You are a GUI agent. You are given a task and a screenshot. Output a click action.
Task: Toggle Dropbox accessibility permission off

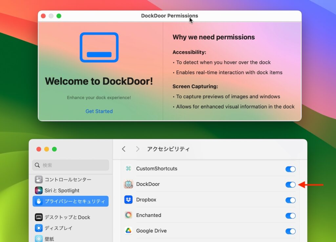(x=290, y=200)
